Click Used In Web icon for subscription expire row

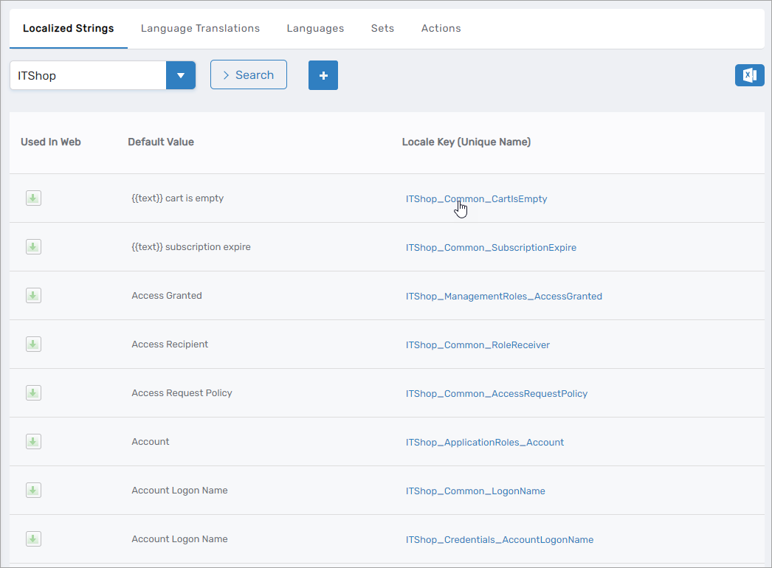coord(33,247)
